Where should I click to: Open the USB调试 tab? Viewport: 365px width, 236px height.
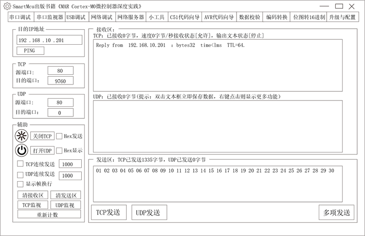coord(75,17)
